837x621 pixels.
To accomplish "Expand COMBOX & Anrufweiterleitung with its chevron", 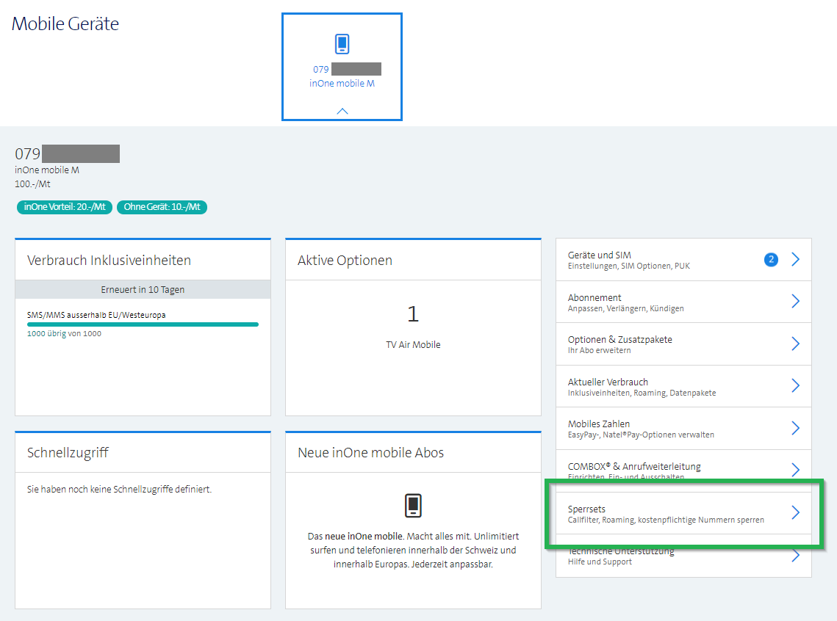I will tap(795, 470).
